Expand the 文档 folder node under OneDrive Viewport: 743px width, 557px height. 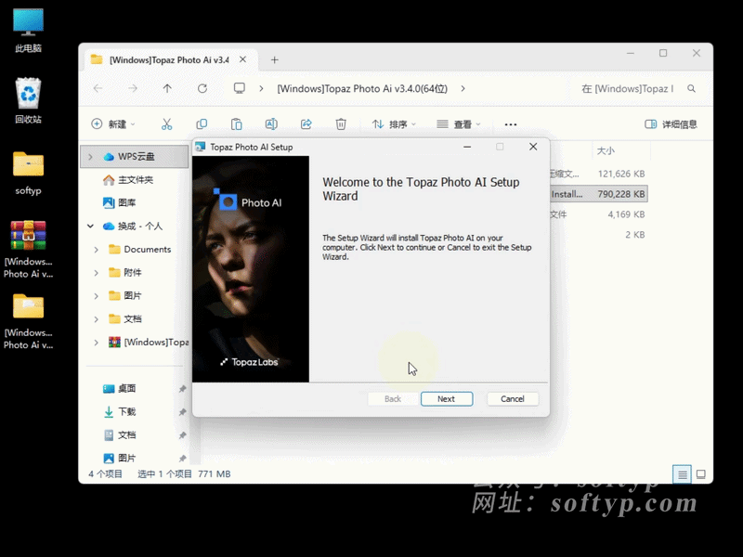97,318
